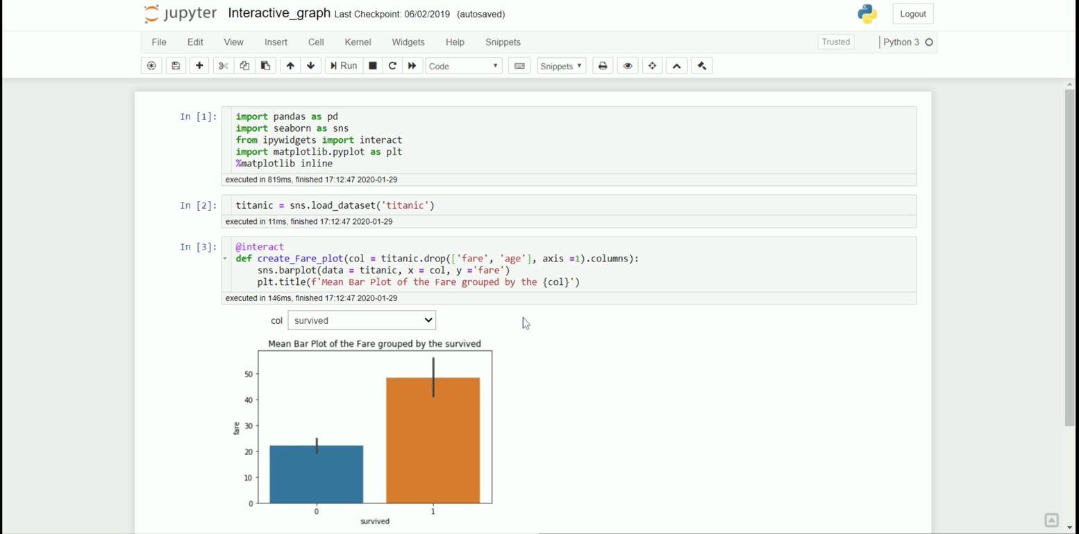Cut the selected cell using scissors icon
Viewport: 1079px width, 534px height.
(223, 65)
